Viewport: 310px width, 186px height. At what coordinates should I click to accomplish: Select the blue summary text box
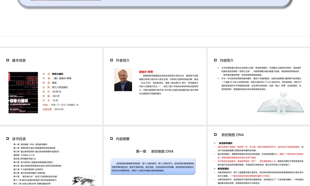[153, 166]
